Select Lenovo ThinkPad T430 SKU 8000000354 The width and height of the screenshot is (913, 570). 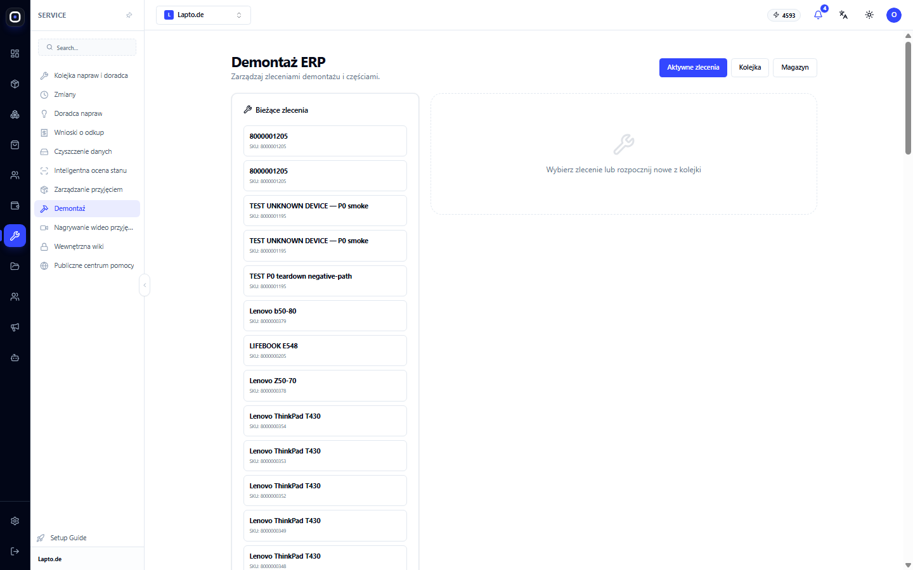325,421
